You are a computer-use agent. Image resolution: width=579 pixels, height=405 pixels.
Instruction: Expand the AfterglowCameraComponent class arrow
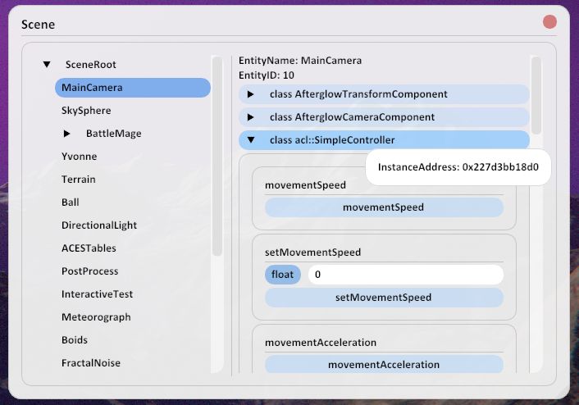(x=251, y=117)
